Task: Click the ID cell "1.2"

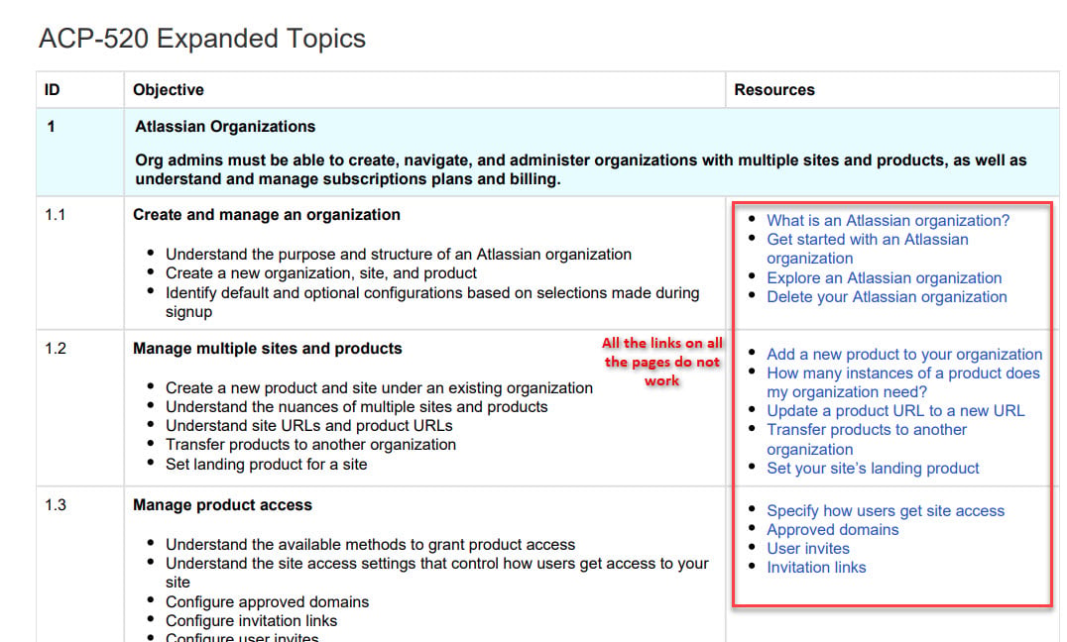Action: [56, 349]
